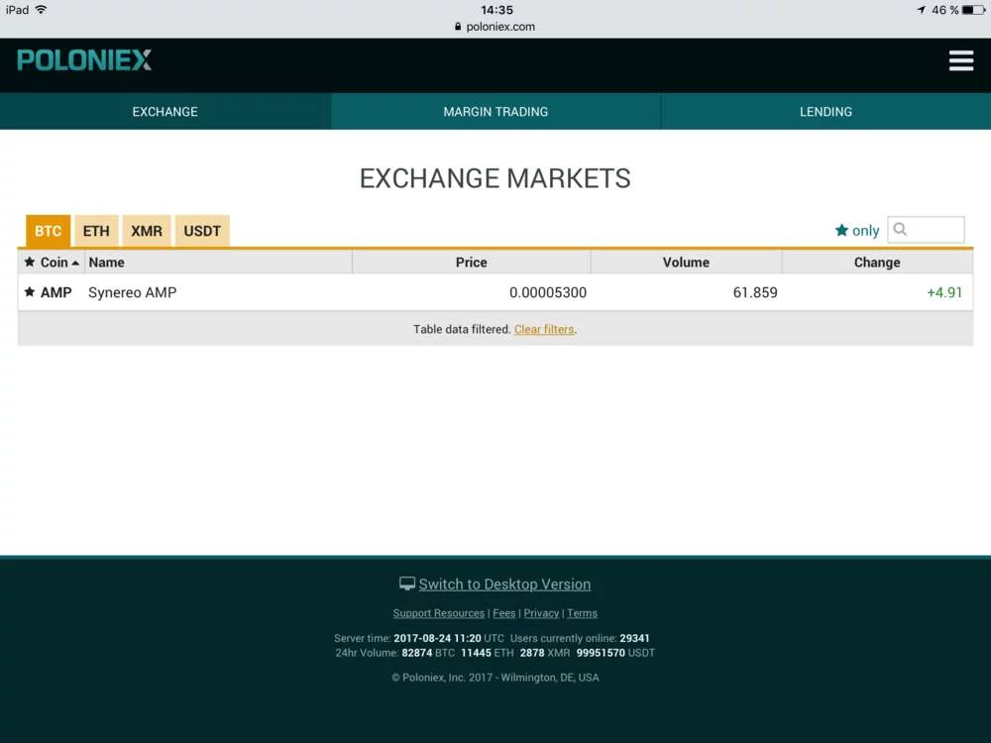
Task: Click the Poloniex copyright notice
Action: click(495, 678)
